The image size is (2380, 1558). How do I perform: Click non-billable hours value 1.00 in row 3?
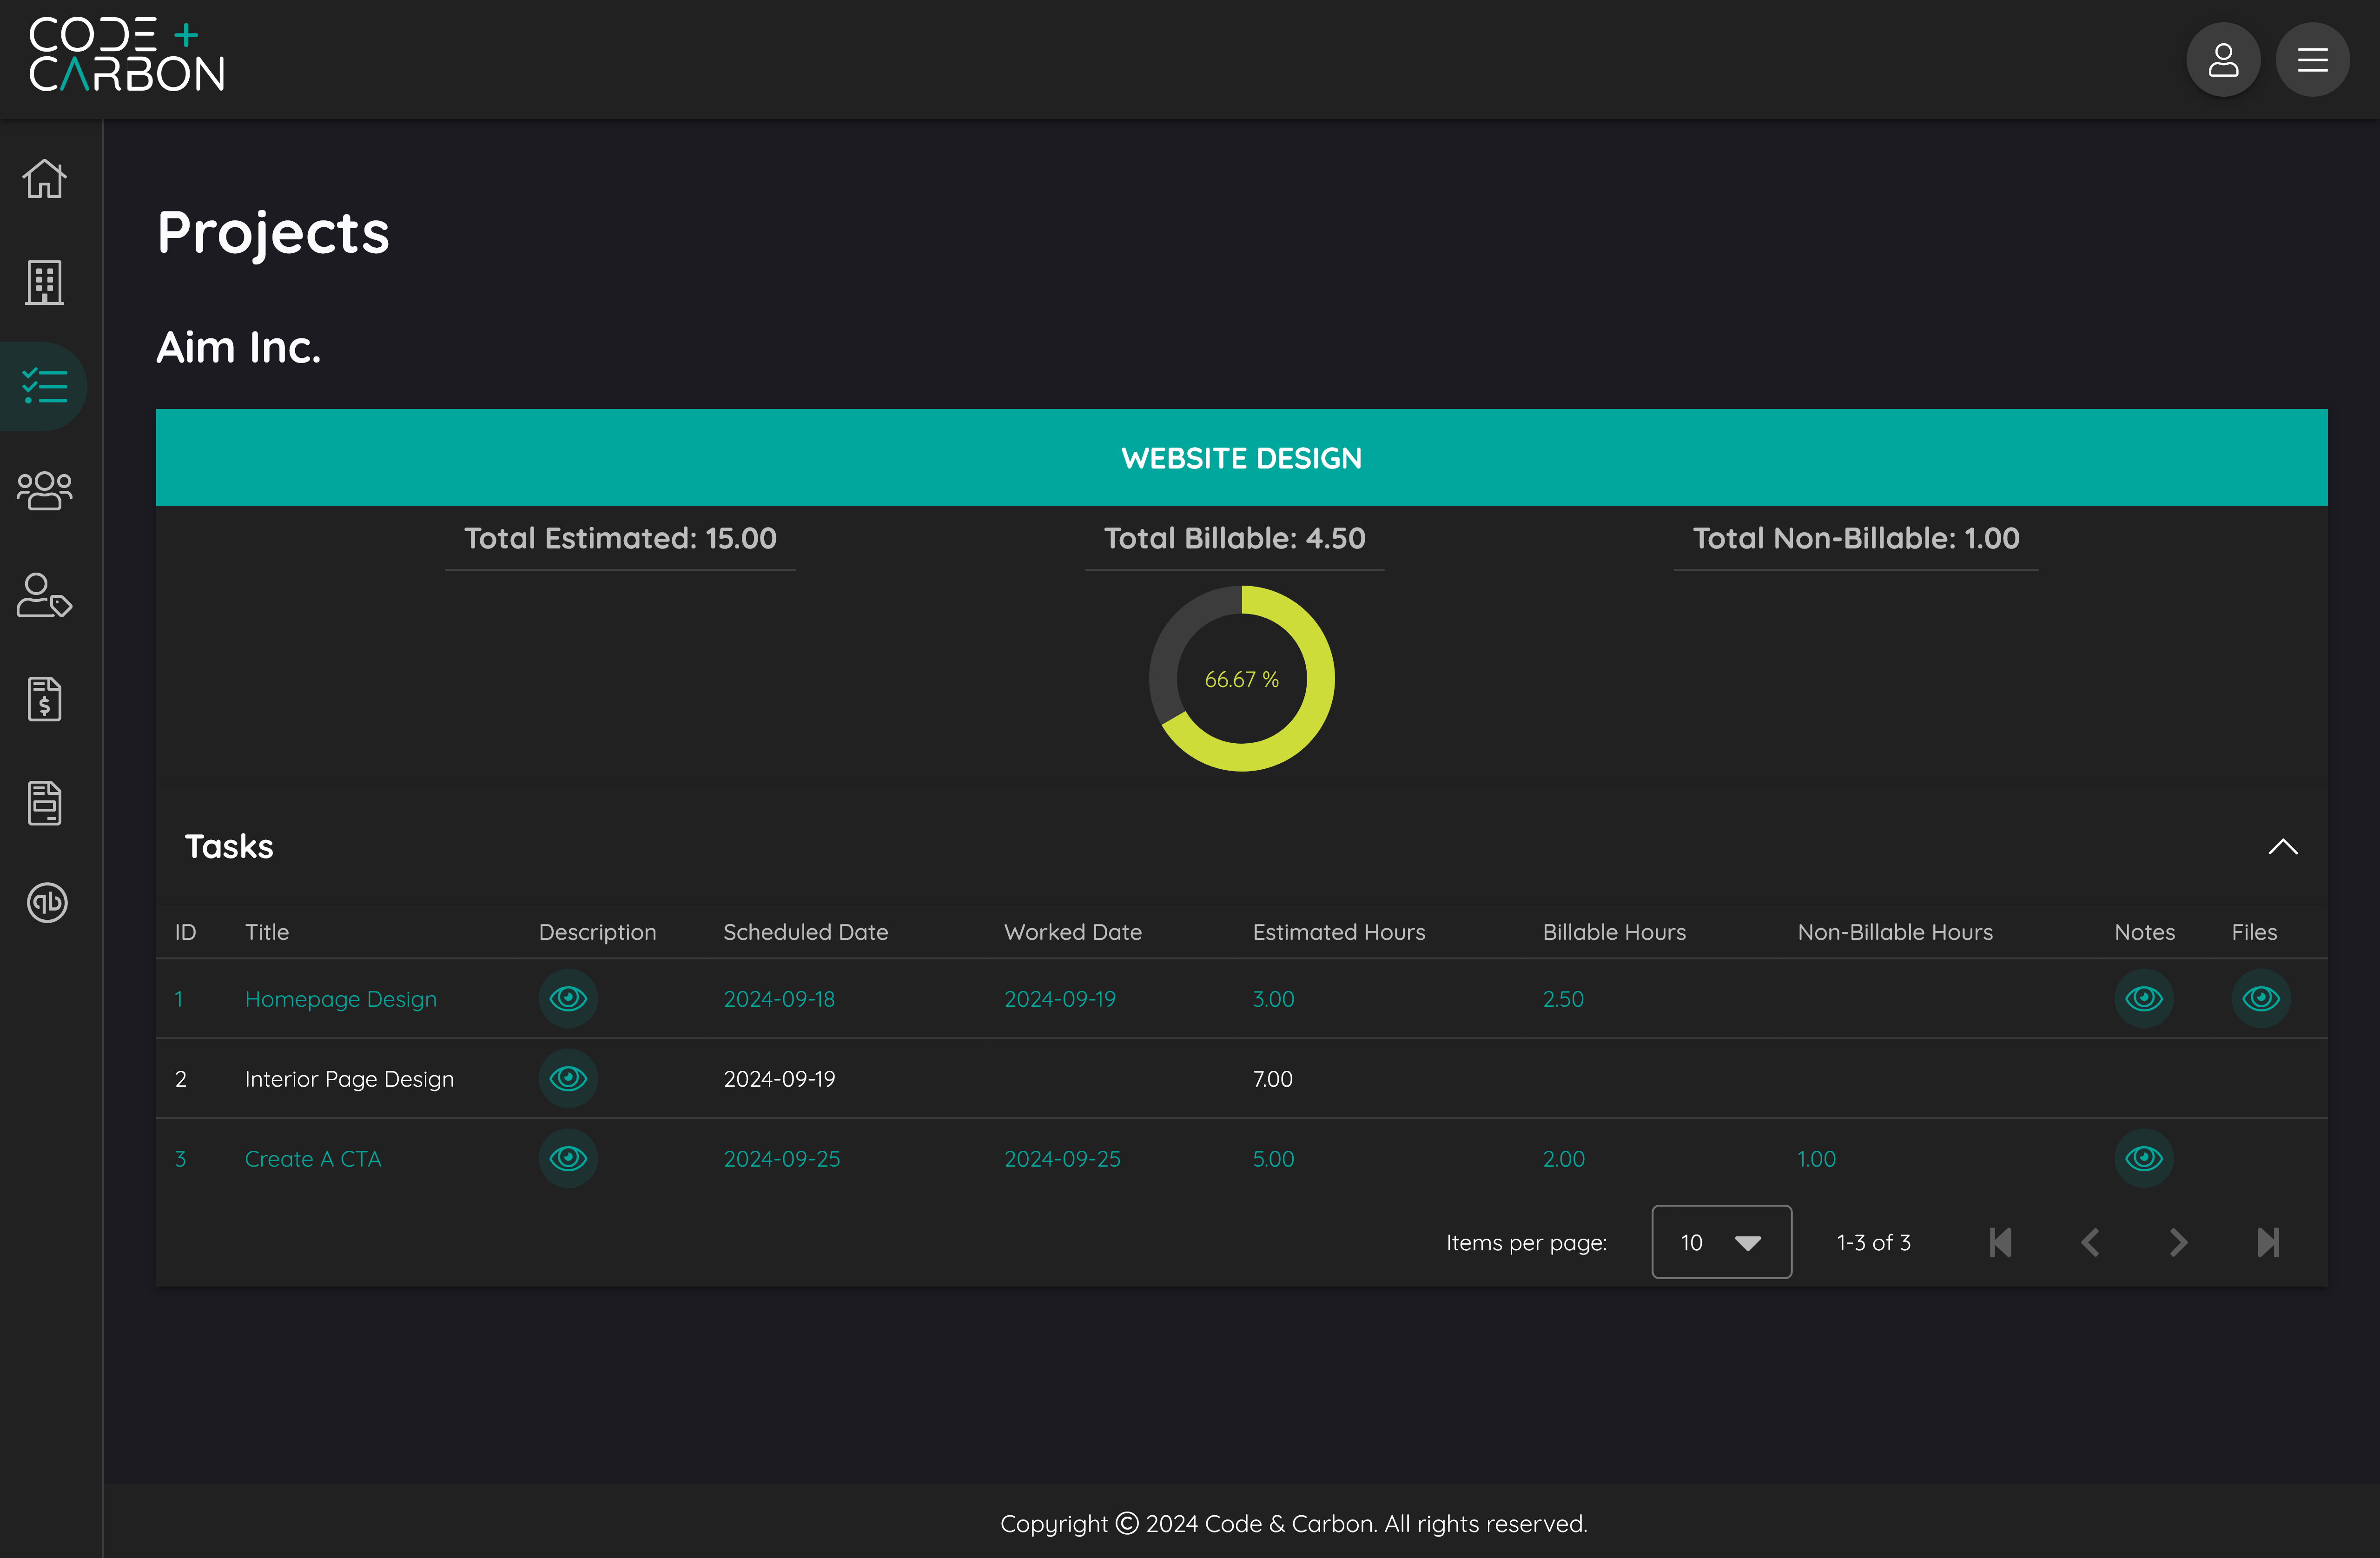(x=1816, y=1159)
